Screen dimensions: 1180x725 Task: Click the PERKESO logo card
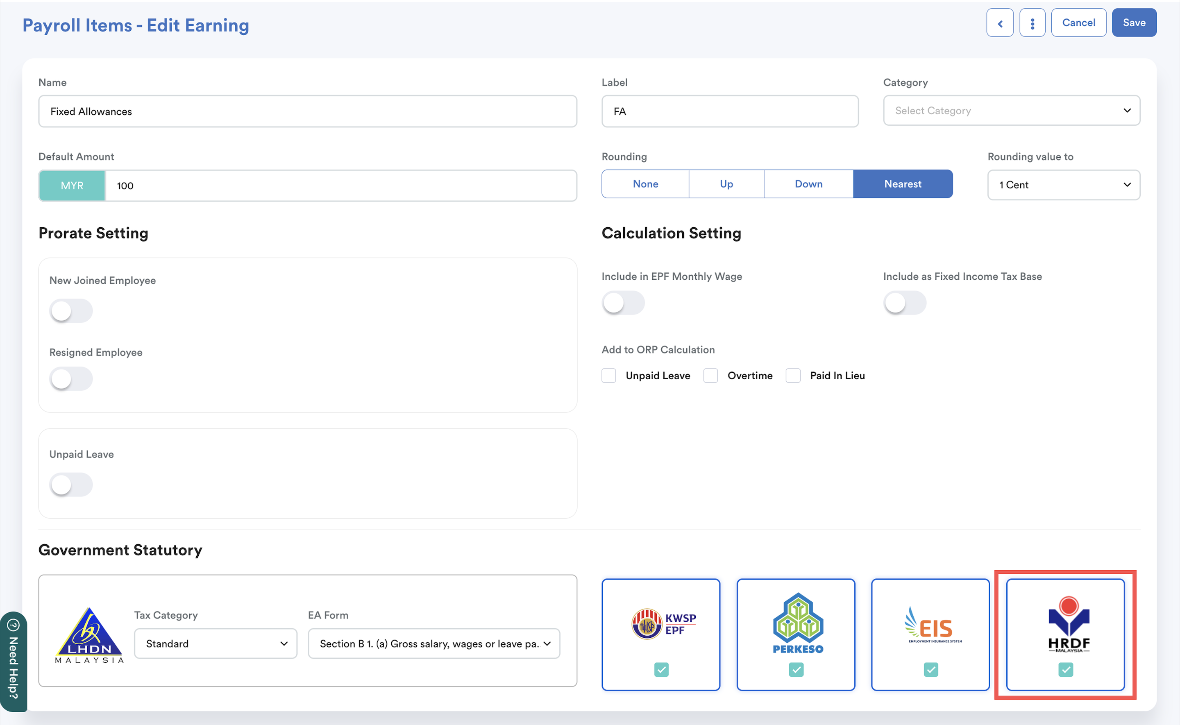[798, 623]
